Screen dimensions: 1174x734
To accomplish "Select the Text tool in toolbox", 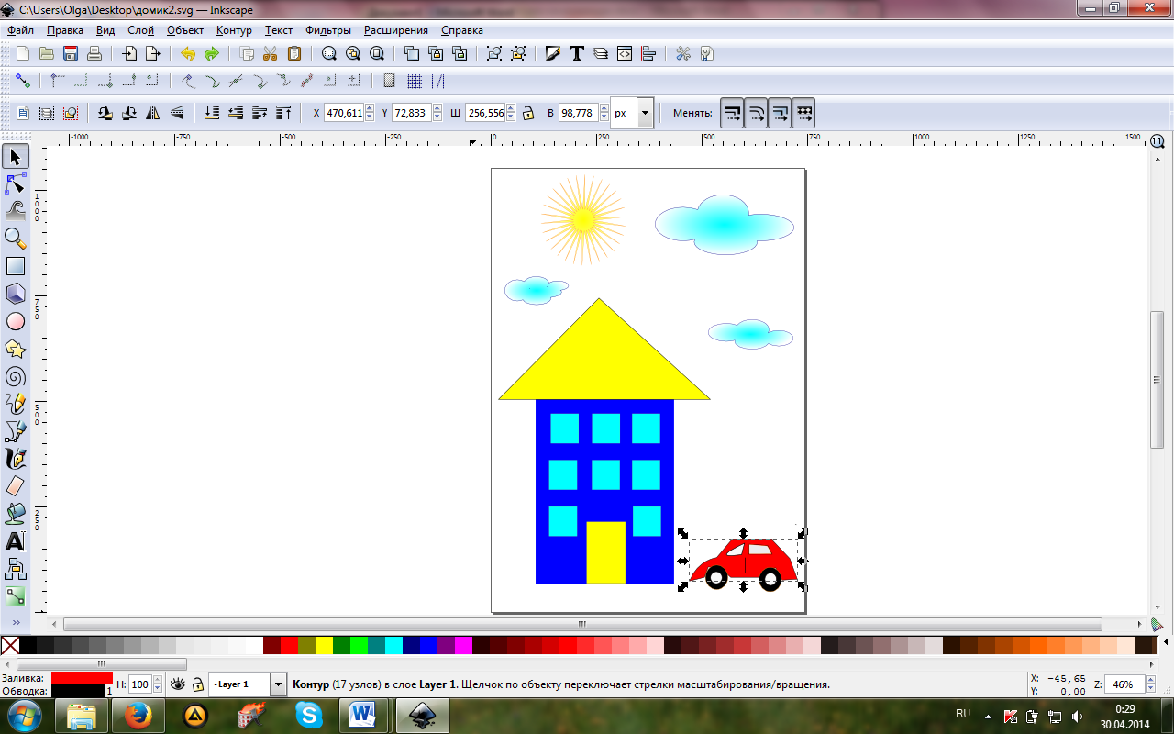I will coord(16,541).
